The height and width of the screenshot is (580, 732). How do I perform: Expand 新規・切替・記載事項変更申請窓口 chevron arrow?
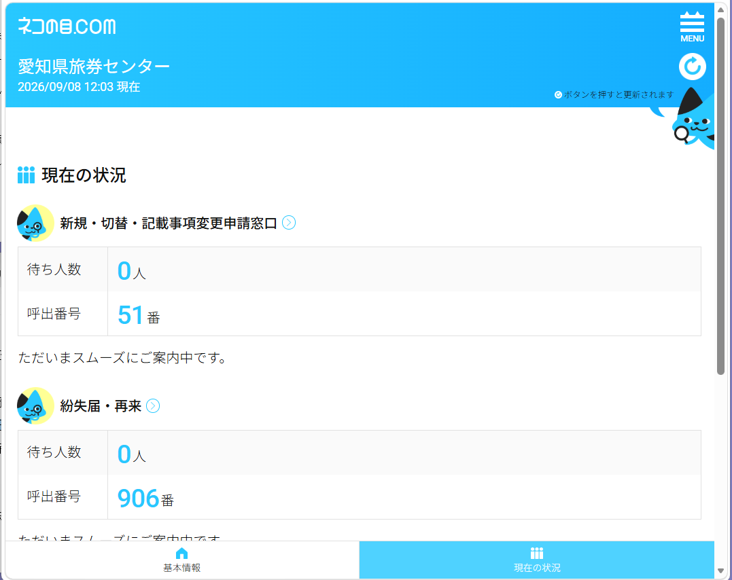(x=289, y=223)
